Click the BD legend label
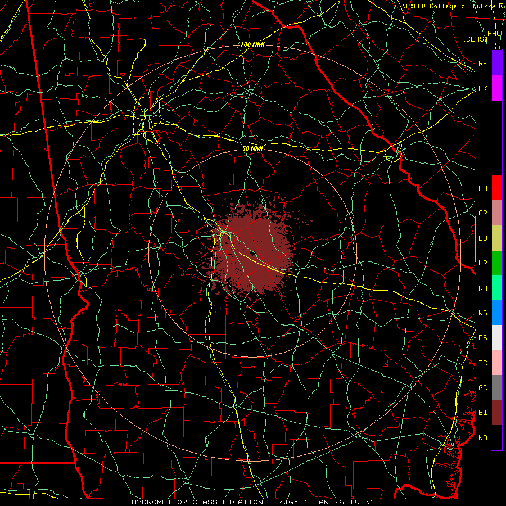Screen dimensions: 506x506 coord(482,238)
